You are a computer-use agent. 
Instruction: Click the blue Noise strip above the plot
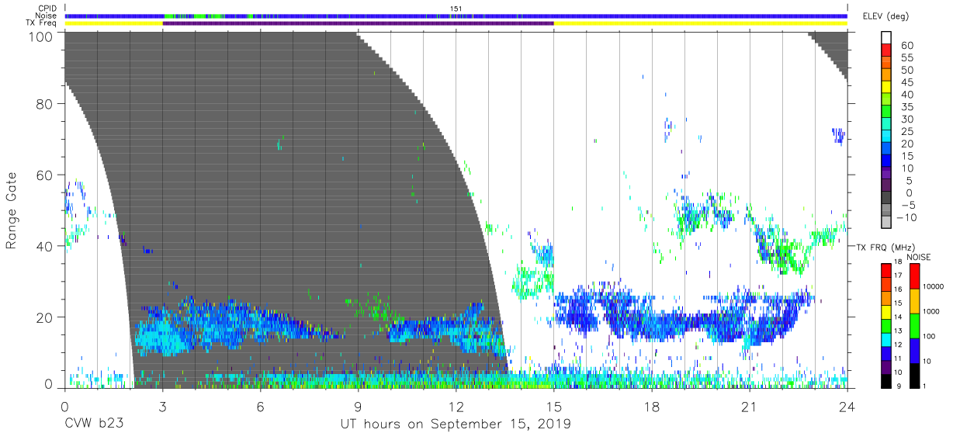click(456, 16)
